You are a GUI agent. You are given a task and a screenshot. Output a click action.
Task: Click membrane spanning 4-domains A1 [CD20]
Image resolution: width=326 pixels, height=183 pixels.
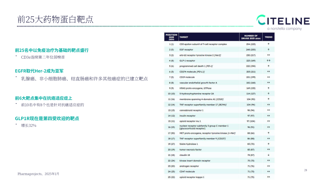pyautogui.click(x=202, y=99)
